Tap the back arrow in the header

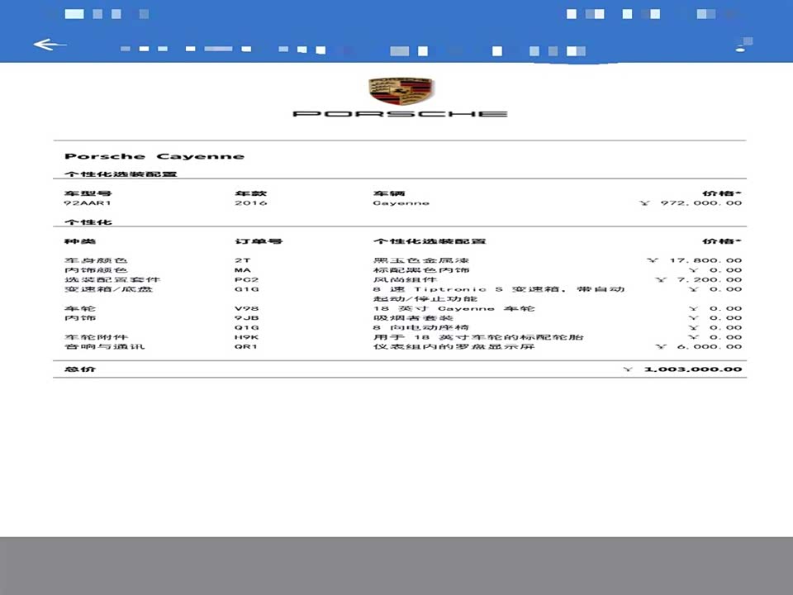pos(50,45)
